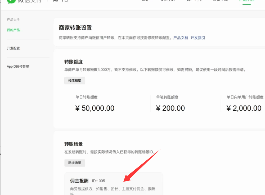265x195 pixels.
Task: Click the 商家转账设置 page heading
Action: 75,28
